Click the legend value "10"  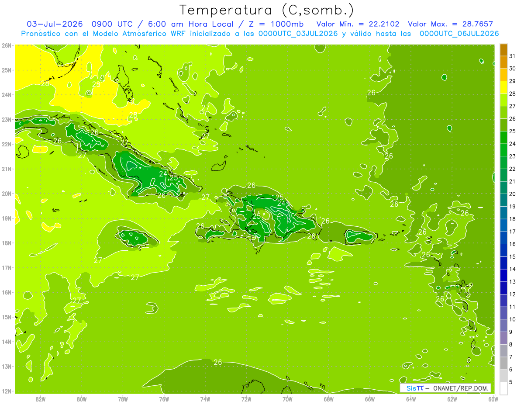pyautogui.click(x=512, y=319)
